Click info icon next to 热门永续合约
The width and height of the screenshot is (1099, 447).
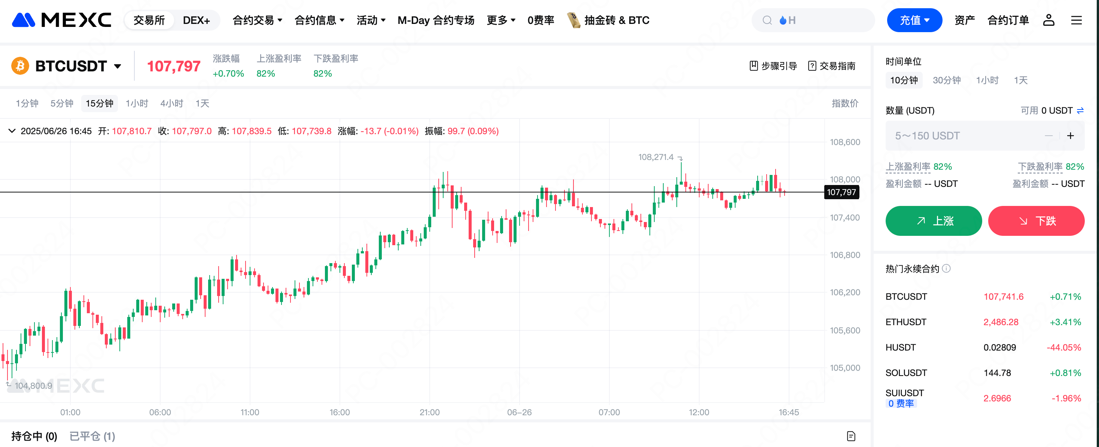tap(946, 268)
